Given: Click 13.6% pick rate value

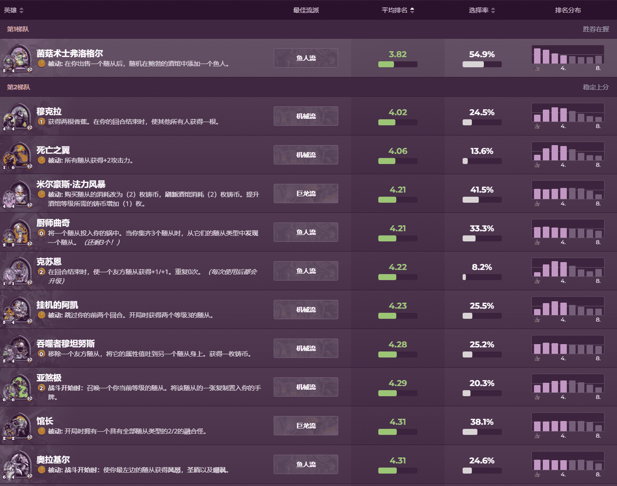Looking at the screenshot, I should [482, 151].
